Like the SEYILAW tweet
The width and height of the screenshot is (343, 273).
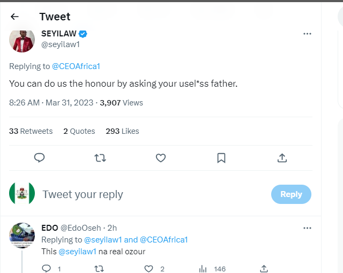[160, 157]
